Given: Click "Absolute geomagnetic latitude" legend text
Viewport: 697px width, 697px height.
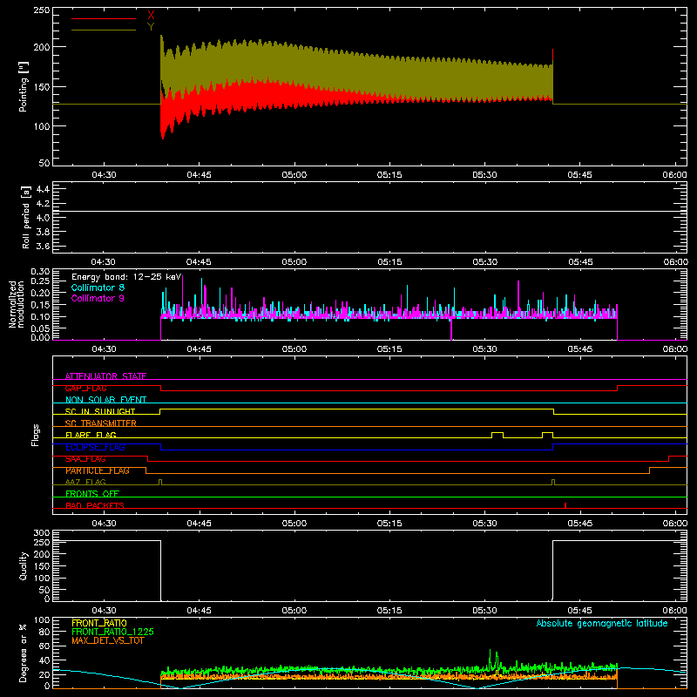Looking at the screenshot, I should click(x=602, y=623).
